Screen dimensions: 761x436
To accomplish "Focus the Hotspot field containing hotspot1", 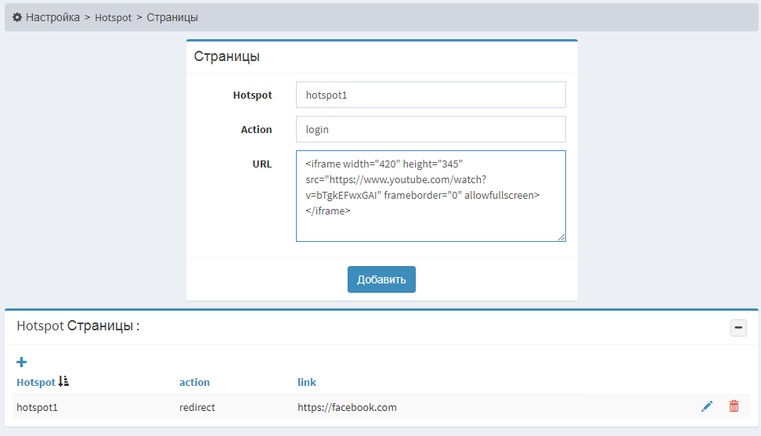I will point(431,95).
